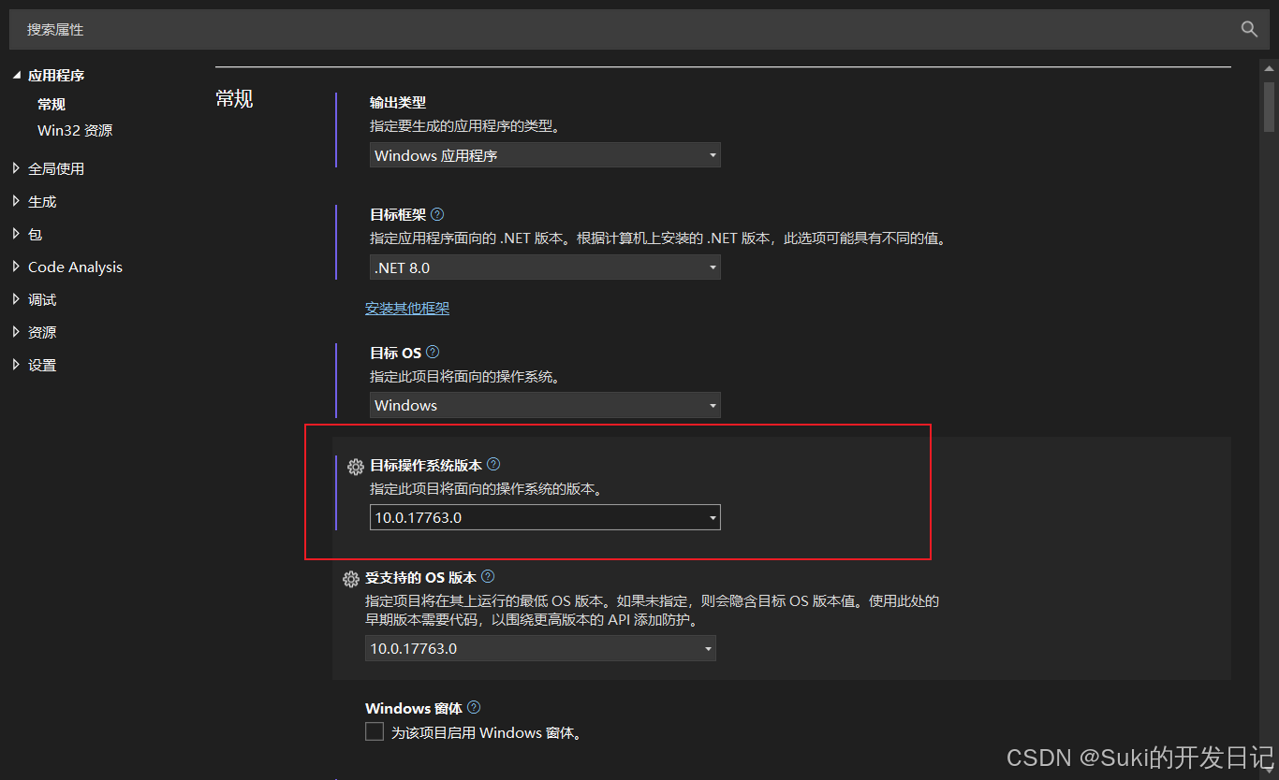
Task: Click the help icon next to Windows 窗体
Action: 473,707
